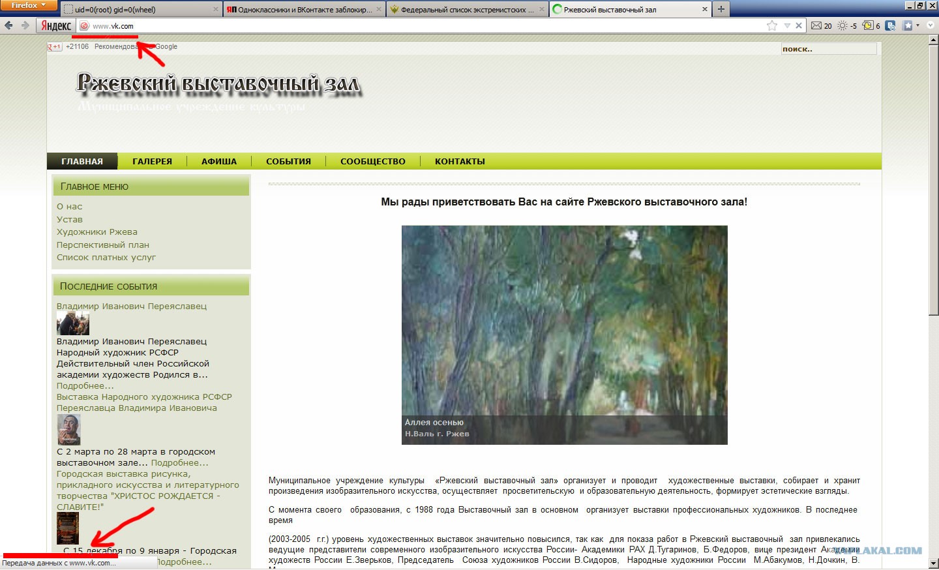Click the portrait thumbnail of the man's face
Screen dimensions: 939x570
coord(68,430)
